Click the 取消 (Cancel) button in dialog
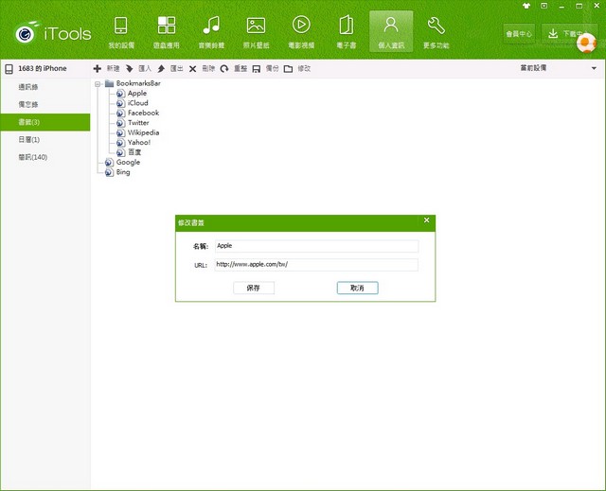 point(357,288)
